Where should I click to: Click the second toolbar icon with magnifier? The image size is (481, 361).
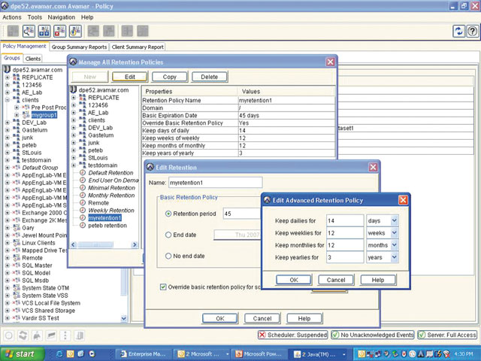tap(29, 31)
